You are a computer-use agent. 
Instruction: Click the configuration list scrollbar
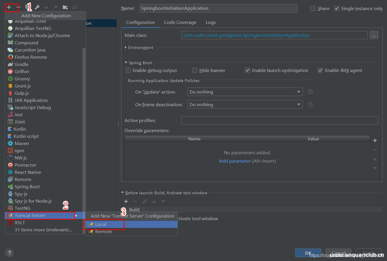[84, 129]
